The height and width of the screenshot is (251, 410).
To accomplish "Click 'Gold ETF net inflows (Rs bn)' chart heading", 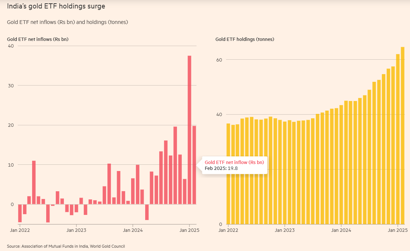I will (x=38, y=39).
